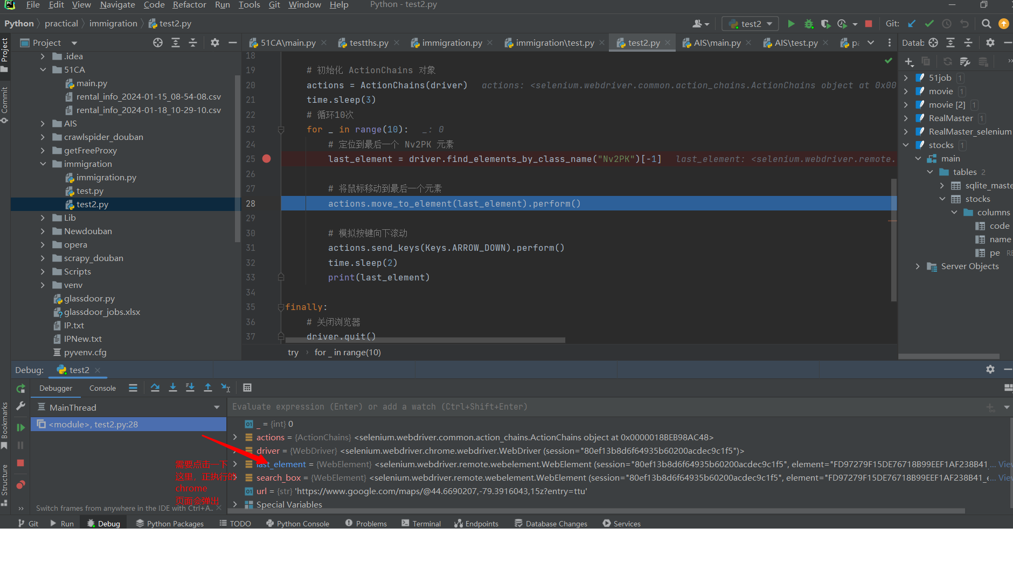Viewport: 1013px width, 563px height.
Task: Commit changes with Git checkmark icon
Action: pos(928,24)
